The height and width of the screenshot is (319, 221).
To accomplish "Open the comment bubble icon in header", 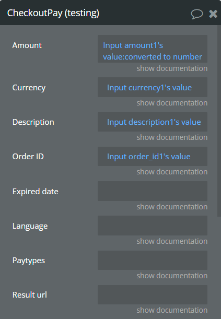I will (x=197, y=14).
